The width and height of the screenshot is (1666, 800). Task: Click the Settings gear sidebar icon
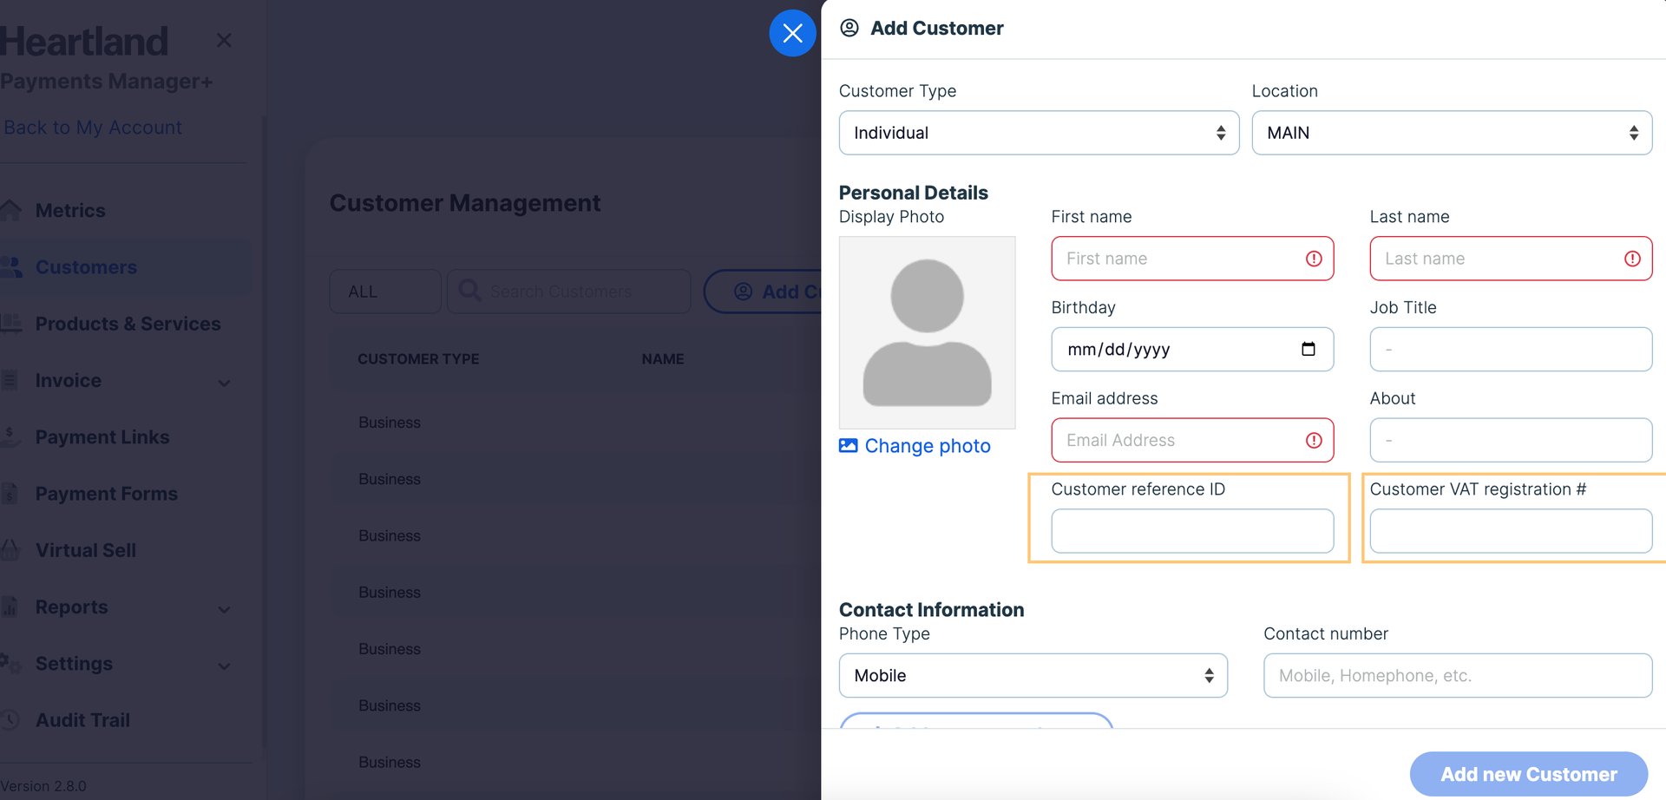click(x=10, y=663)
